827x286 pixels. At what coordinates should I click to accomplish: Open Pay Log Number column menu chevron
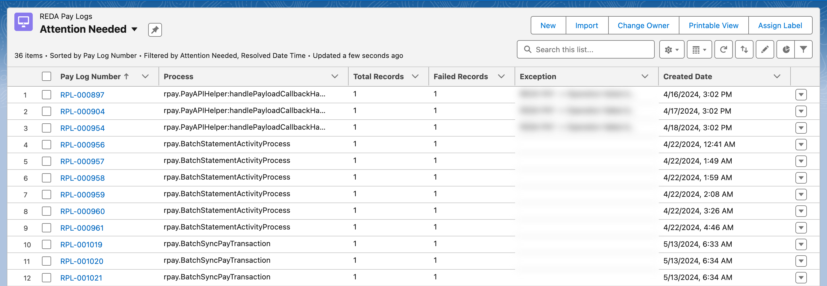tap(145, 76)
